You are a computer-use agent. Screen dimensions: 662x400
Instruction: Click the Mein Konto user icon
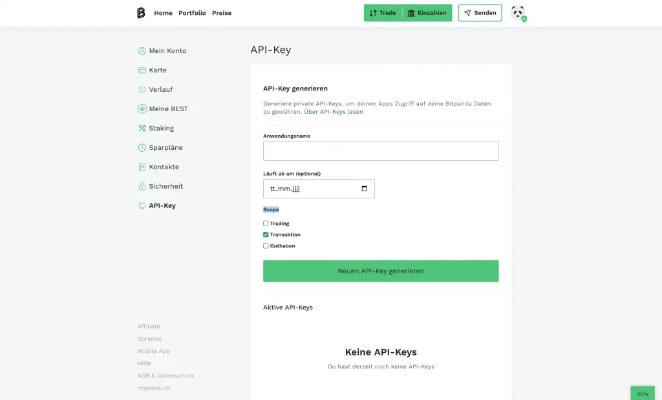click(x=142, y=51)
